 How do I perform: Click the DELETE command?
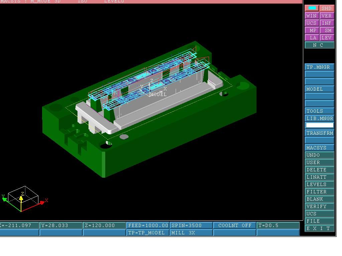click(x=319, y=170)
